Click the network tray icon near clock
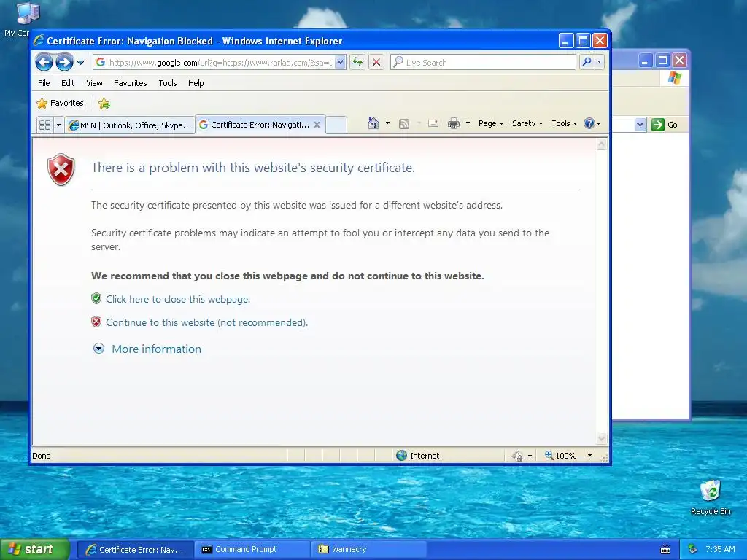 point(693,549)
